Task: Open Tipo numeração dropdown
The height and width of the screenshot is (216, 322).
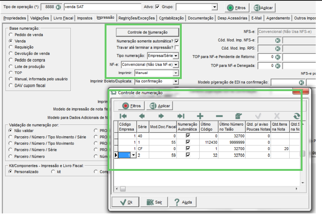Action: point(176,56)
